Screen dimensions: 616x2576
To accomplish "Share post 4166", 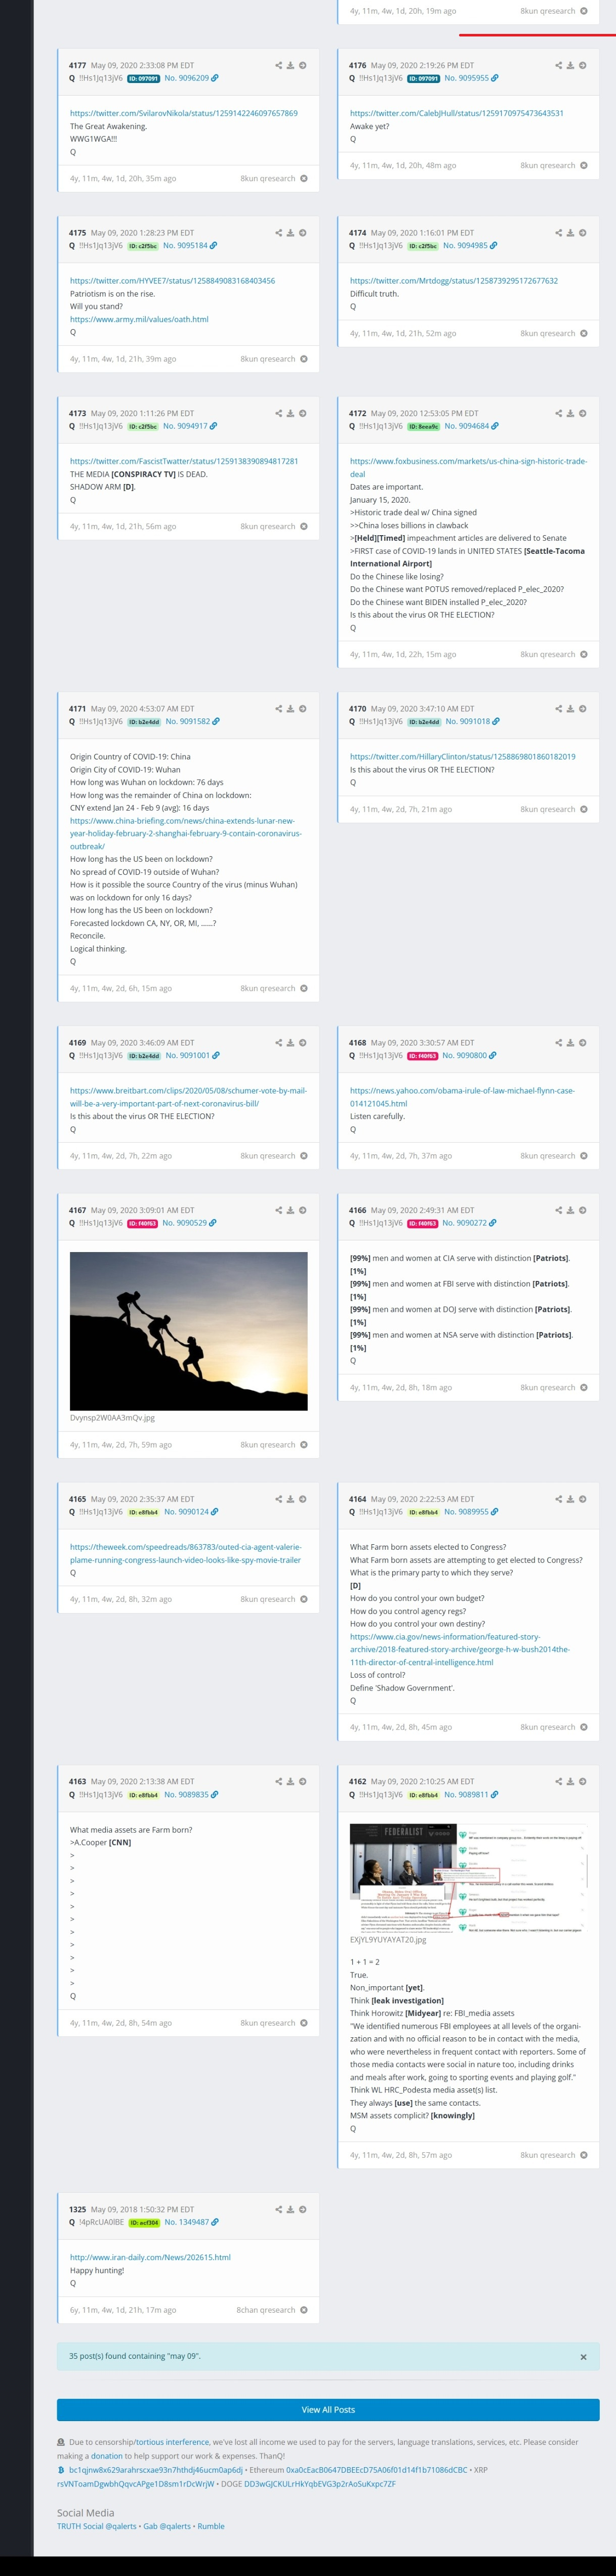I will click(x=559, y=1211).
